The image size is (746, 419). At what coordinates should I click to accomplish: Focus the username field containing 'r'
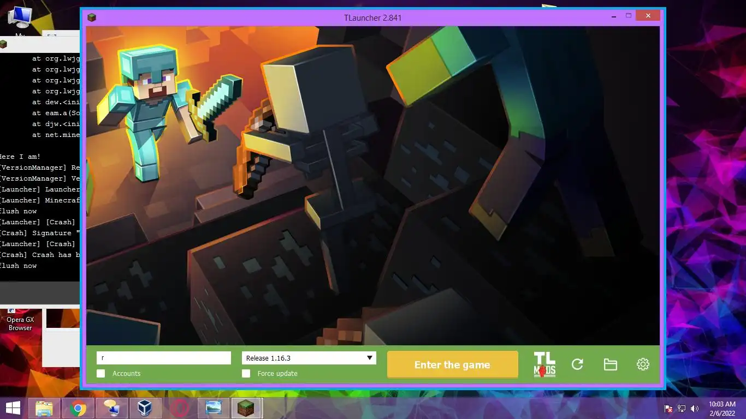164,358
